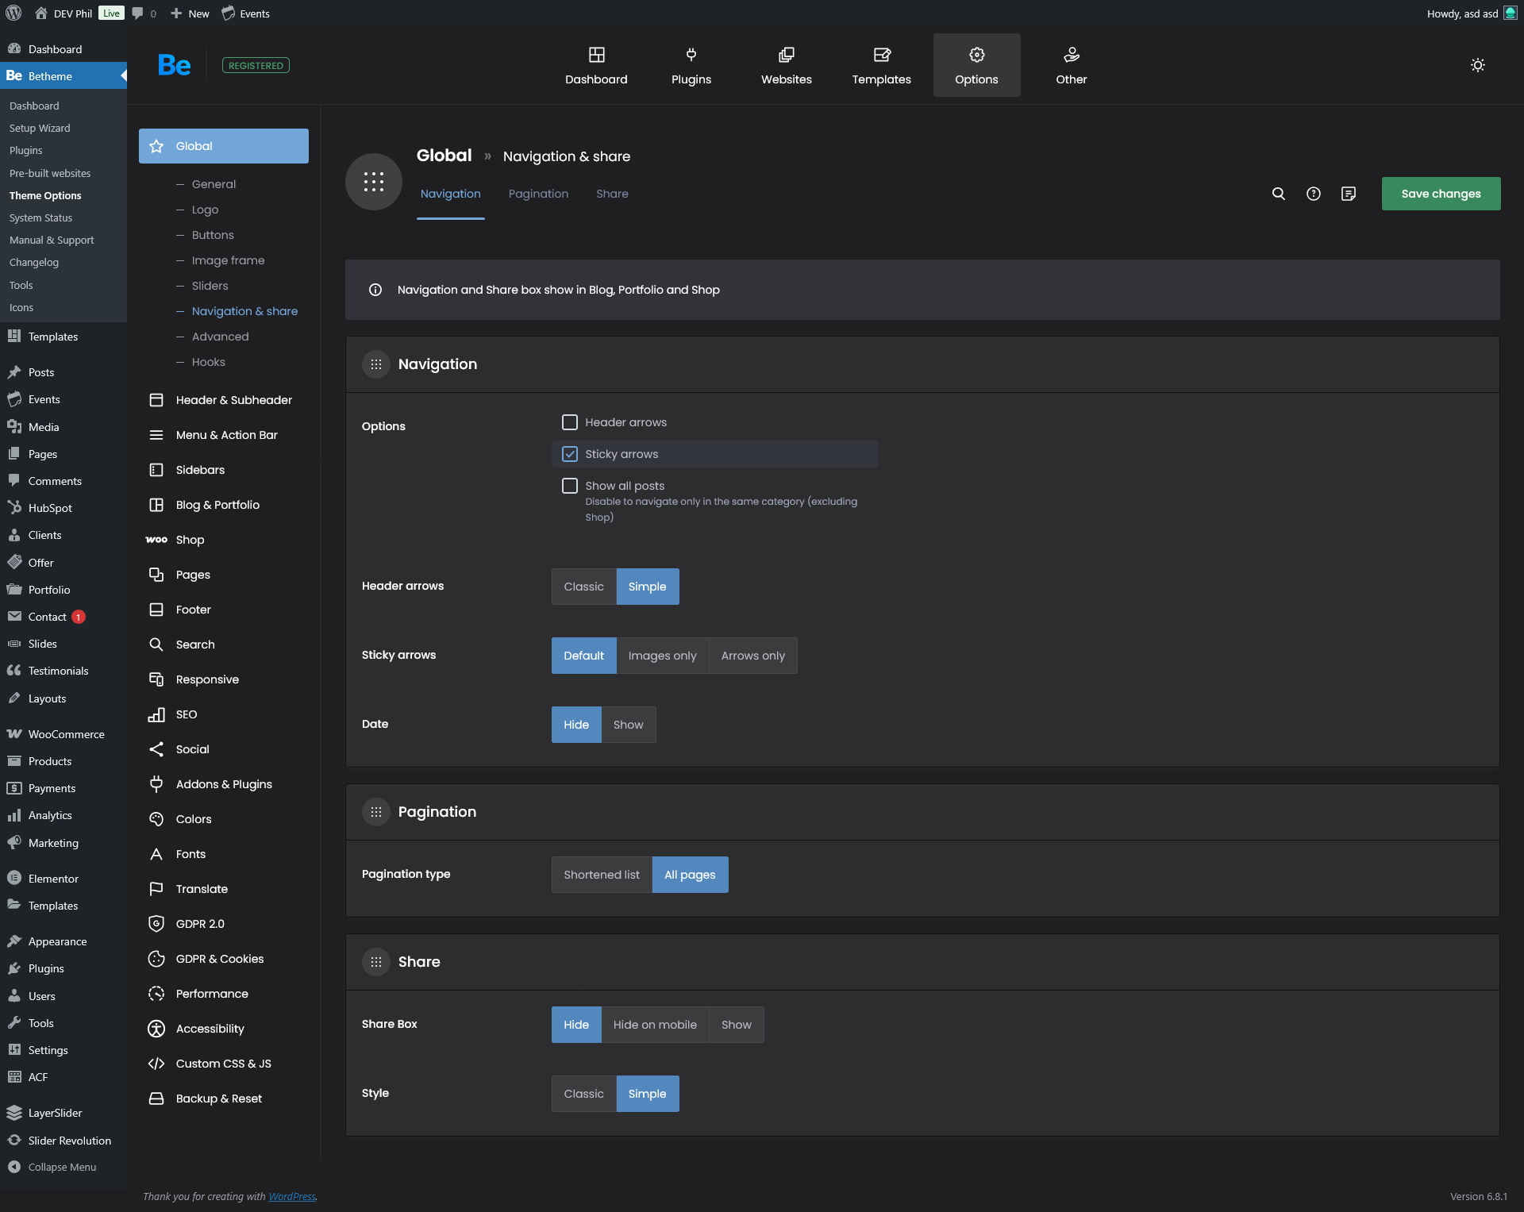Open the help question mark icon
Viewport: 1524px width, 1212px height.
[x=1313, y=194]
